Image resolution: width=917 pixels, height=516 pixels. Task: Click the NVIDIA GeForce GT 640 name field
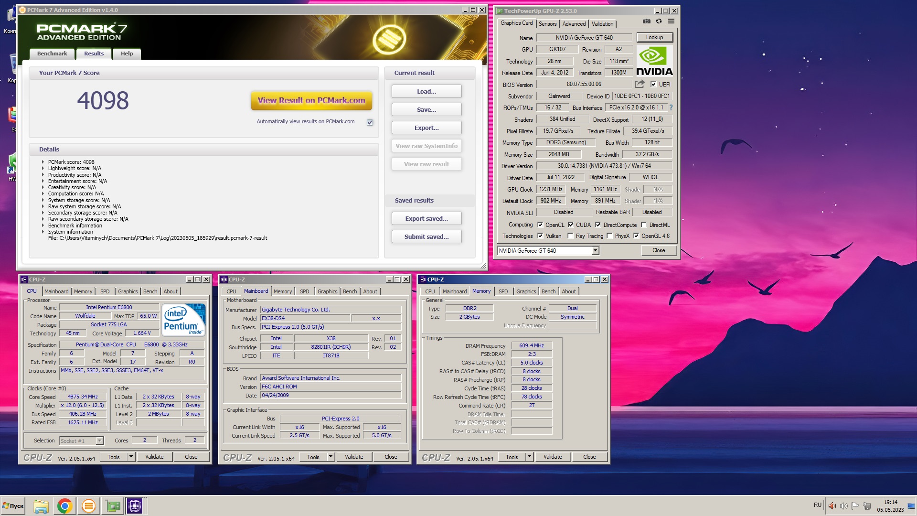pyautogui.click(x=584, y=38)
